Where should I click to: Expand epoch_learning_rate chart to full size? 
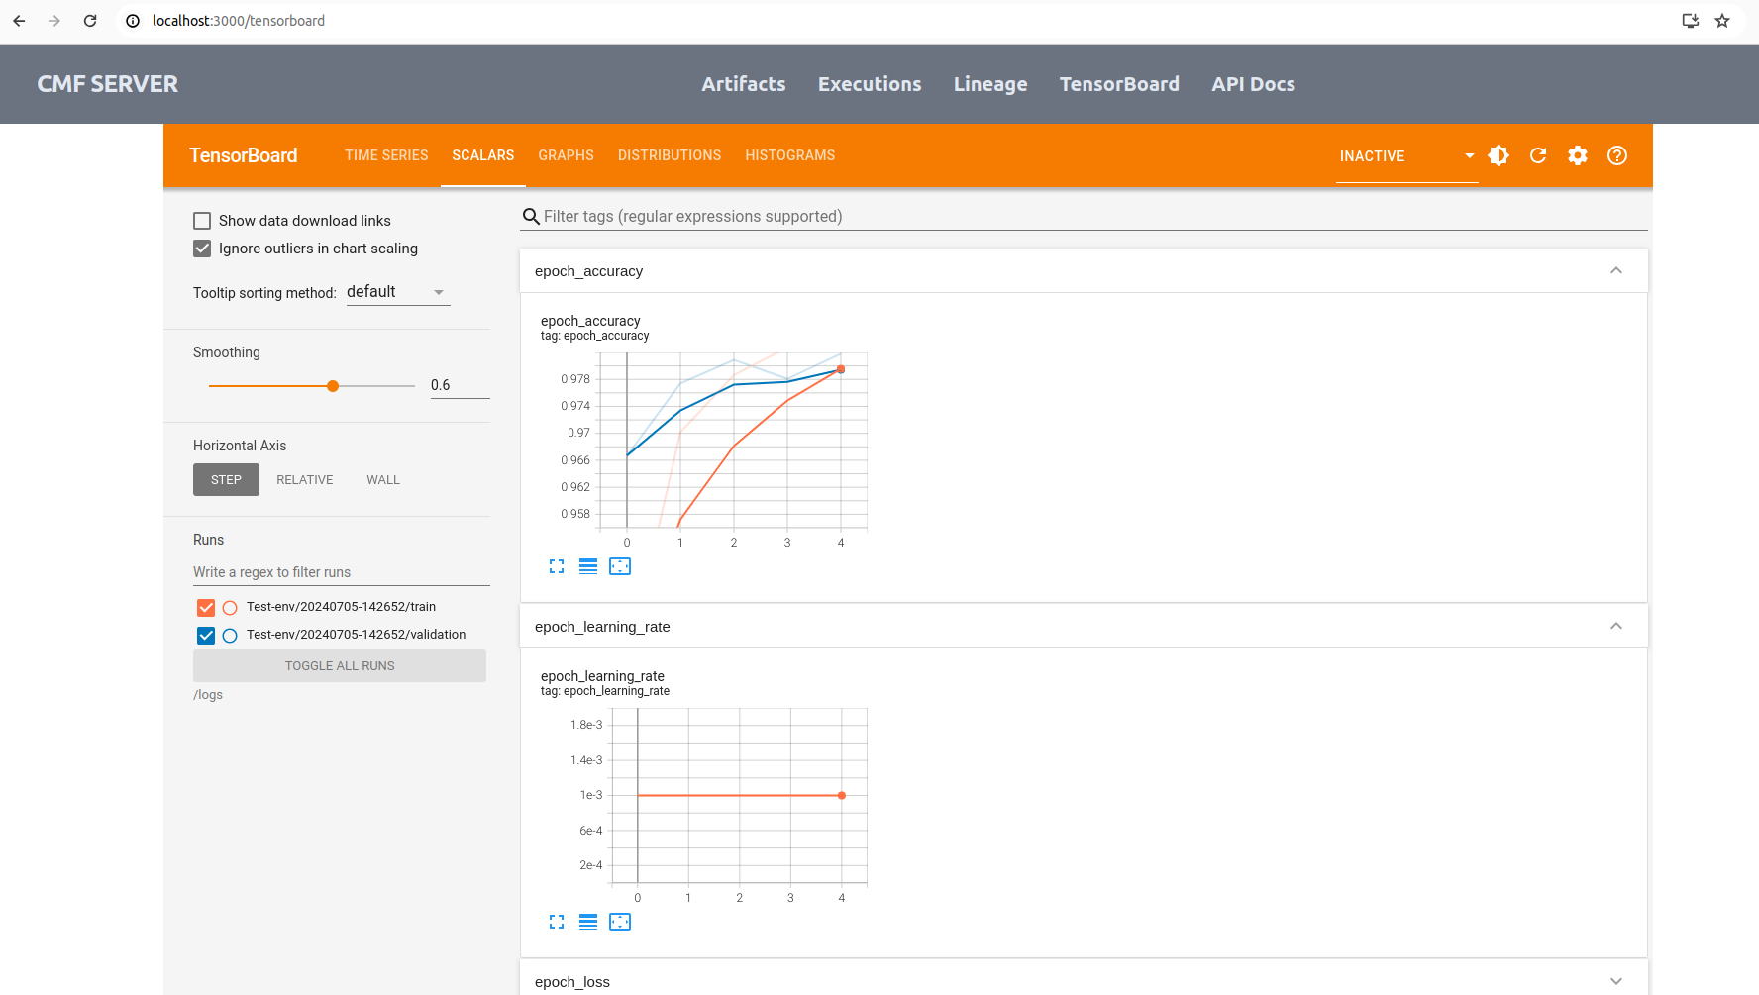[557, 922]
